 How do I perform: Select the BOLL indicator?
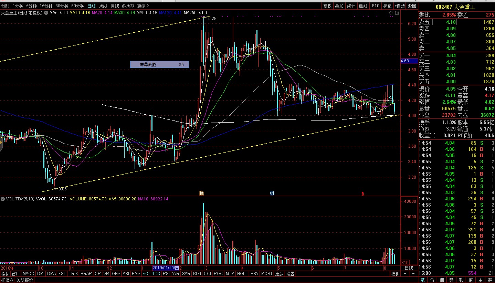click(242, 274)
